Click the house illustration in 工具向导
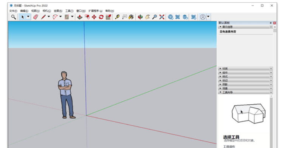Viewport: 282px width, 148px height. point(249,114)
